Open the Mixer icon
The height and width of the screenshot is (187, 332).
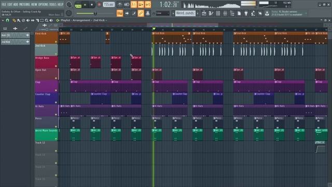[x=225, y=14]
